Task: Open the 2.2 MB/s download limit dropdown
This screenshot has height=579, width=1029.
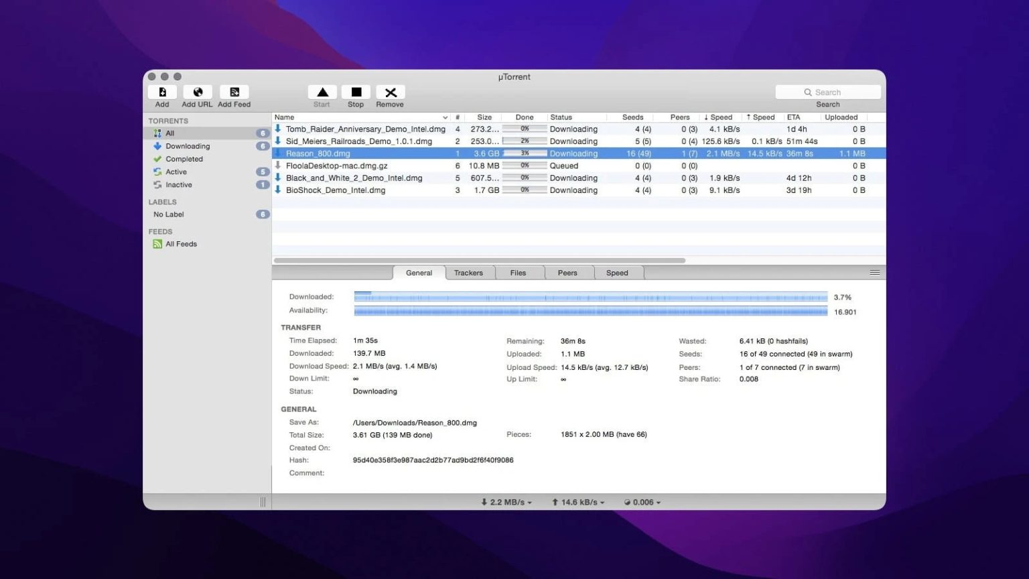Action: point(505,501)
